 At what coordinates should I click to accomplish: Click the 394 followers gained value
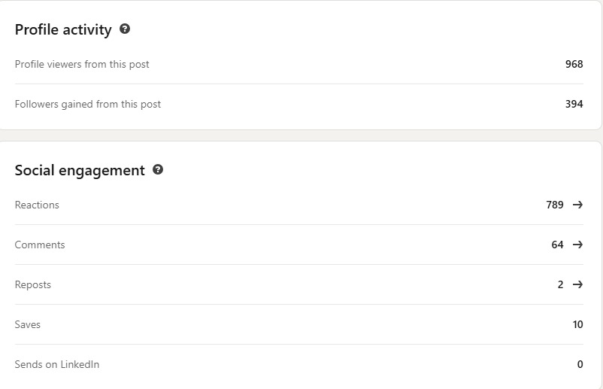pos(574,104)
